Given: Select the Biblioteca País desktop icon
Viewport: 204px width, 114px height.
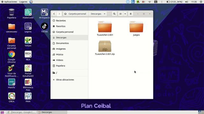Looking at the screenshot, I should point(28,85).
